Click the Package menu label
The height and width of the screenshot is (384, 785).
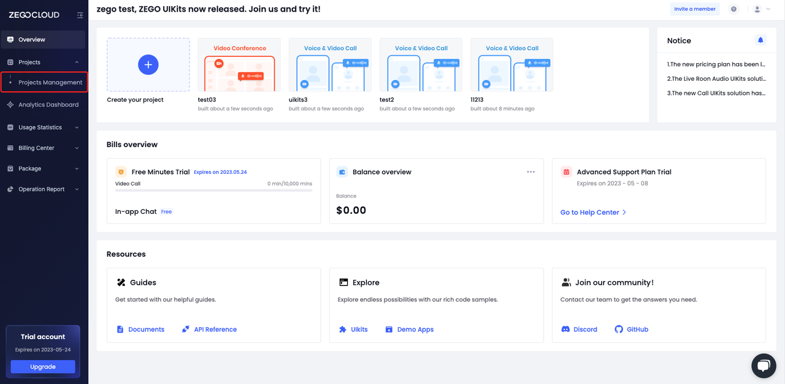30,168
